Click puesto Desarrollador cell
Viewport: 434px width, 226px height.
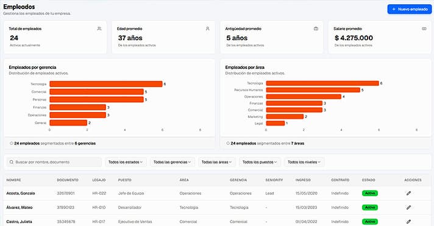click(130, 208)
